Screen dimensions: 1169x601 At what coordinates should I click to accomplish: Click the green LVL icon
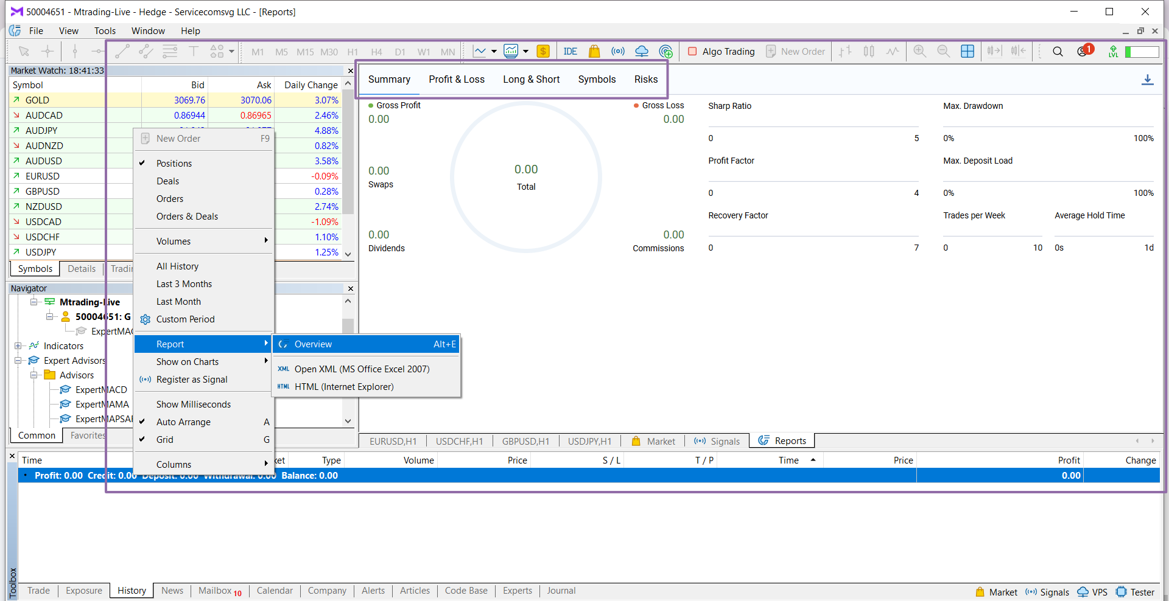1113,52
